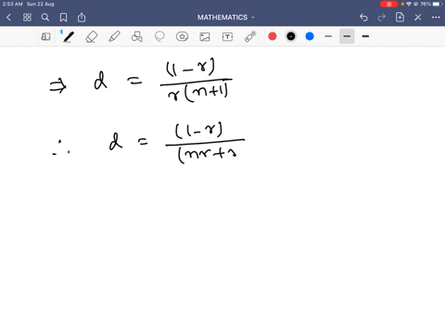
Task: Select the Shapes tool
Action: (137, 36)
